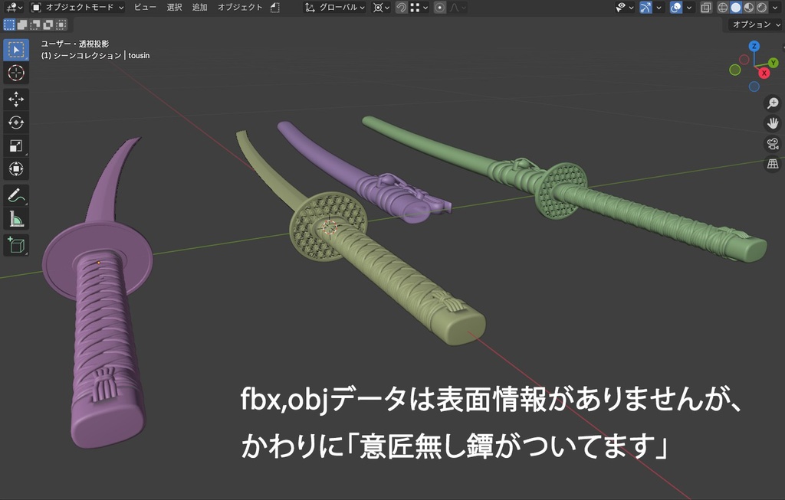The width and height of the screenshot is (785, 500).
Task: Choose subtract selection mode icon
Action: (35, 25)
